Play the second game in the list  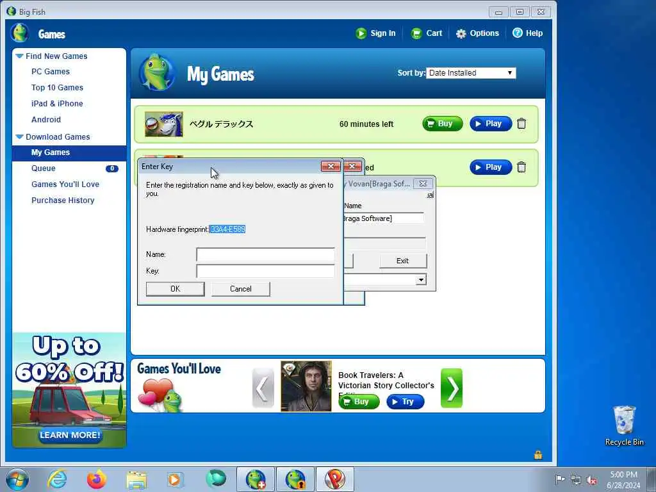[x=491, y=167]
